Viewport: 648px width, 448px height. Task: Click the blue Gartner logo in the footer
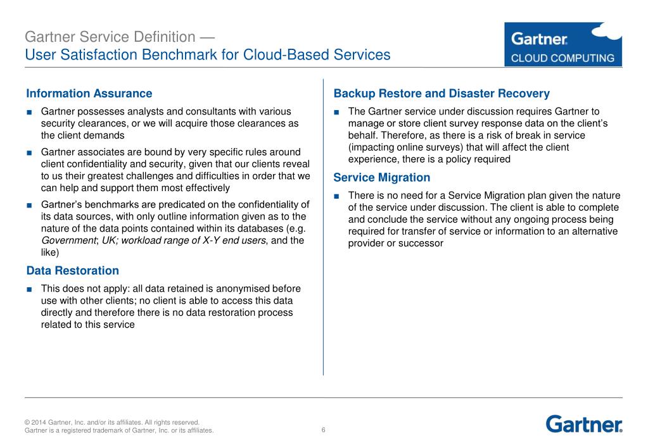[x=584, y=424]
